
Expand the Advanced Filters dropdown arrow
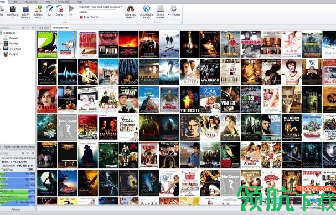point(134,17)
